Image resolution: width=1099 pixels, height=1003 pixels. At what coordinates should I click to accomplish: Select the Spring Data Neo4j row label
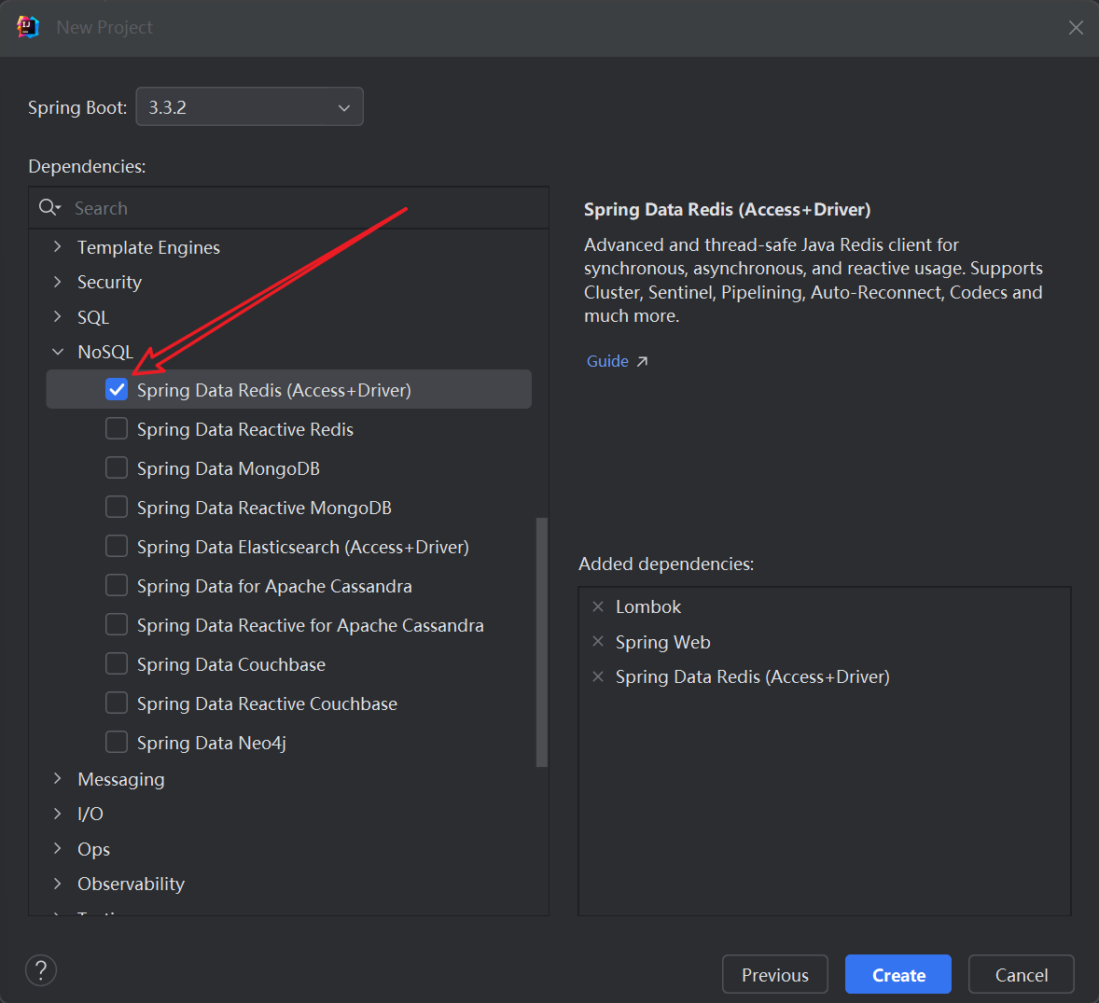pyautogui.click(x=212, y=743)
